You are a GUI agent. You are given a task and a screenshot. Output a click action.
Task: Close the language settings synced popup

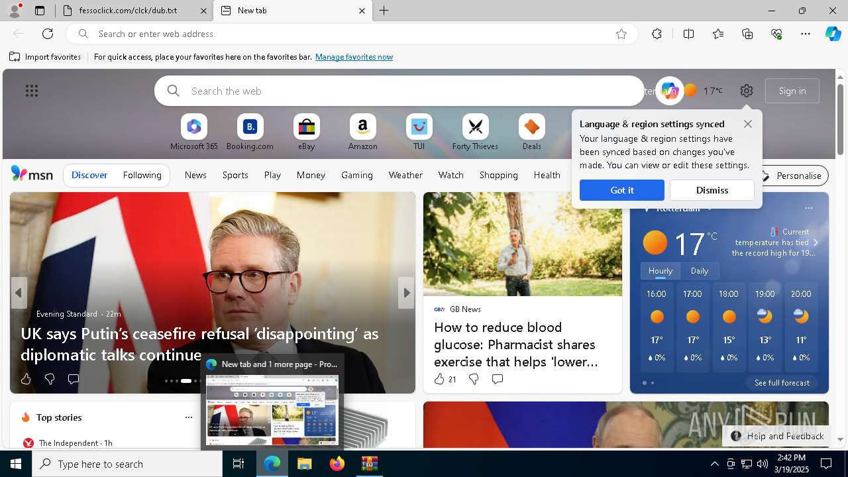pos(748,124)
